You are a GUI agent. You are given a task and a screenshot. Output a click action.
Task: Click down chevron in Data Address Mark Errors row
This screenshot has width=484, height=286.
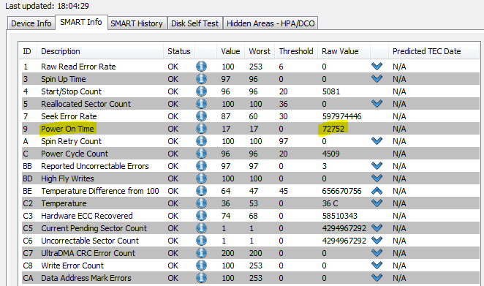pyautogui.click(x=377, y=278)
